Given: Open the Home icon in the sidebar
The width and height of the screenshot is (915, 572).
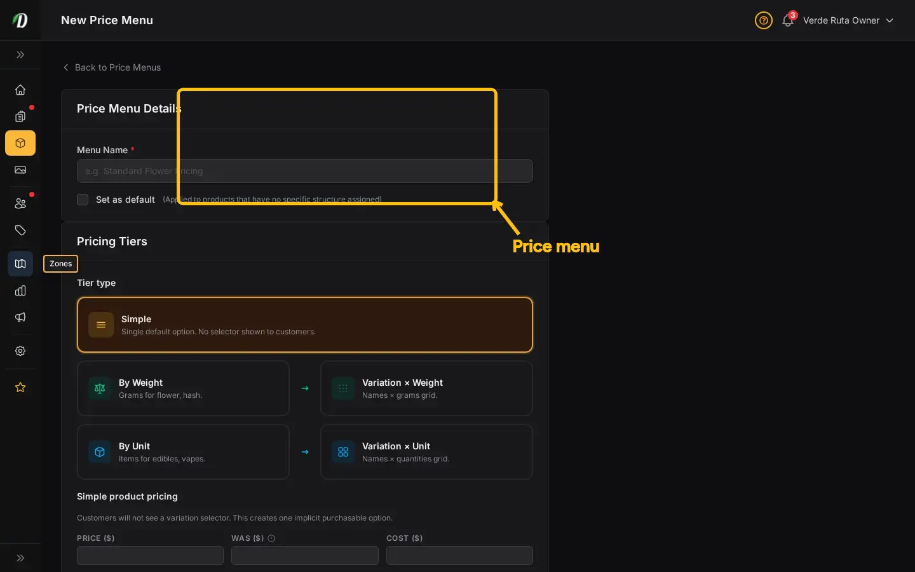Looking at the screenshot, I should (20, 90).
